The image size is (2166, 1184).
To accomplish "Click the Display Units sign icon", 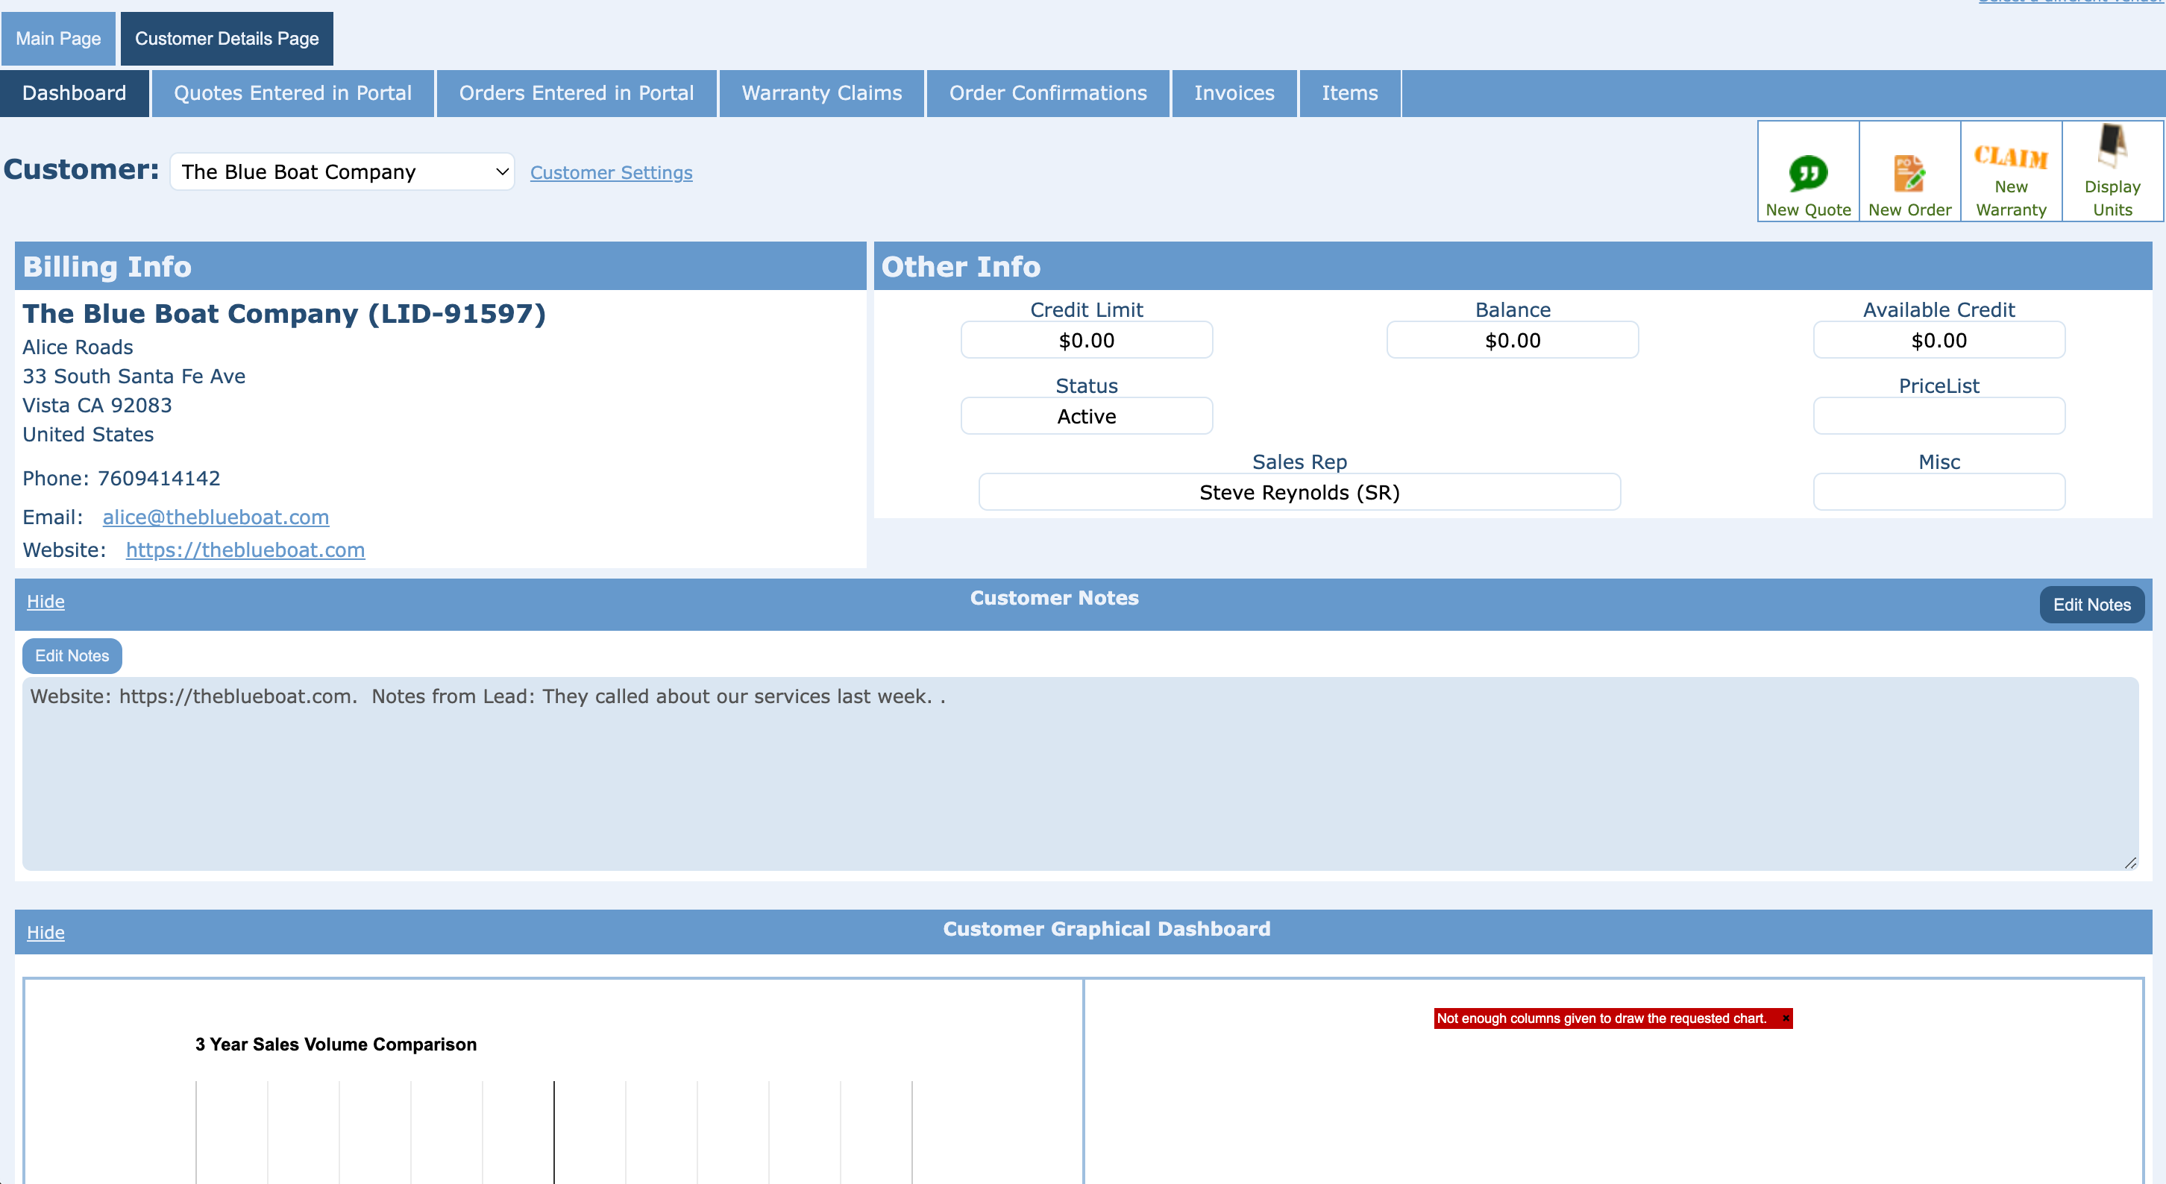I will click(2112, 146).
